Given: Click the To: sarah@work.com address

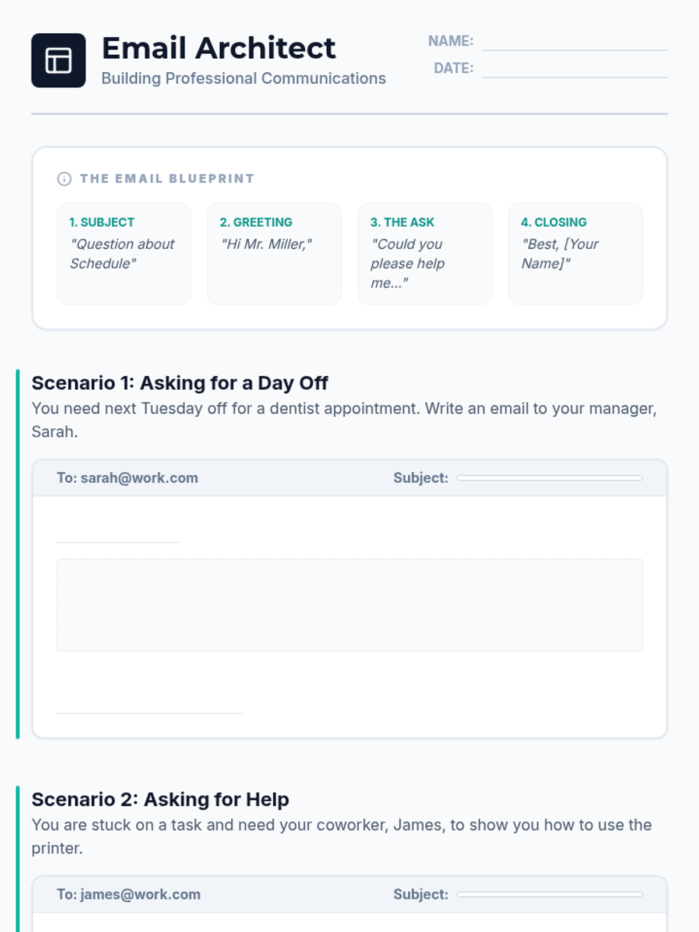Looking at the screenshot, I should pyautogui.click(x=128, y=478).
